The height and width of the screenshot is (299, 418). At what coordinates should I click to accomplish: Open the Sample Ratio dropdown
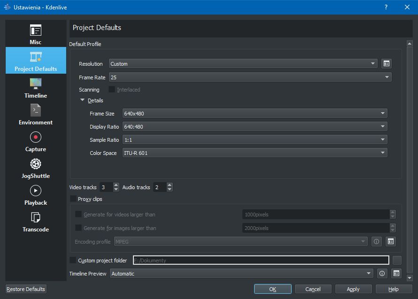tap(255, 139)
